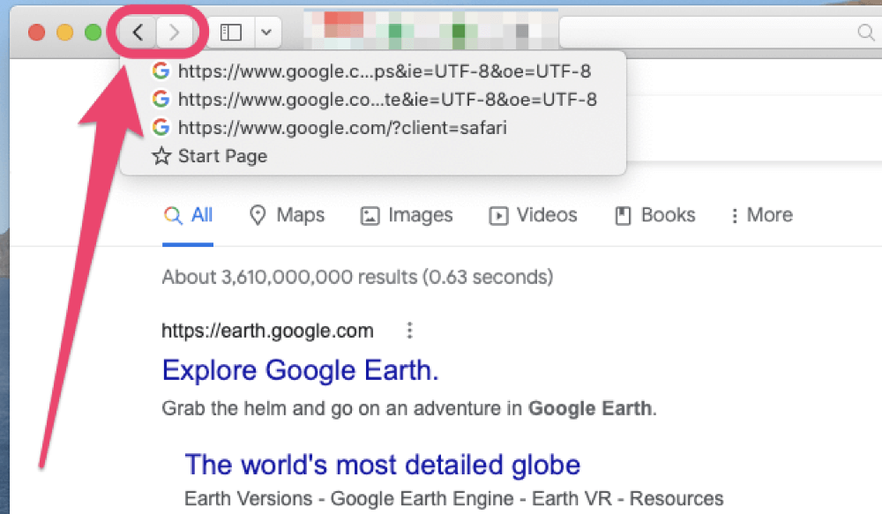
Task: Open The world's most detailed globe link
Action: click(x=383, y=466)
